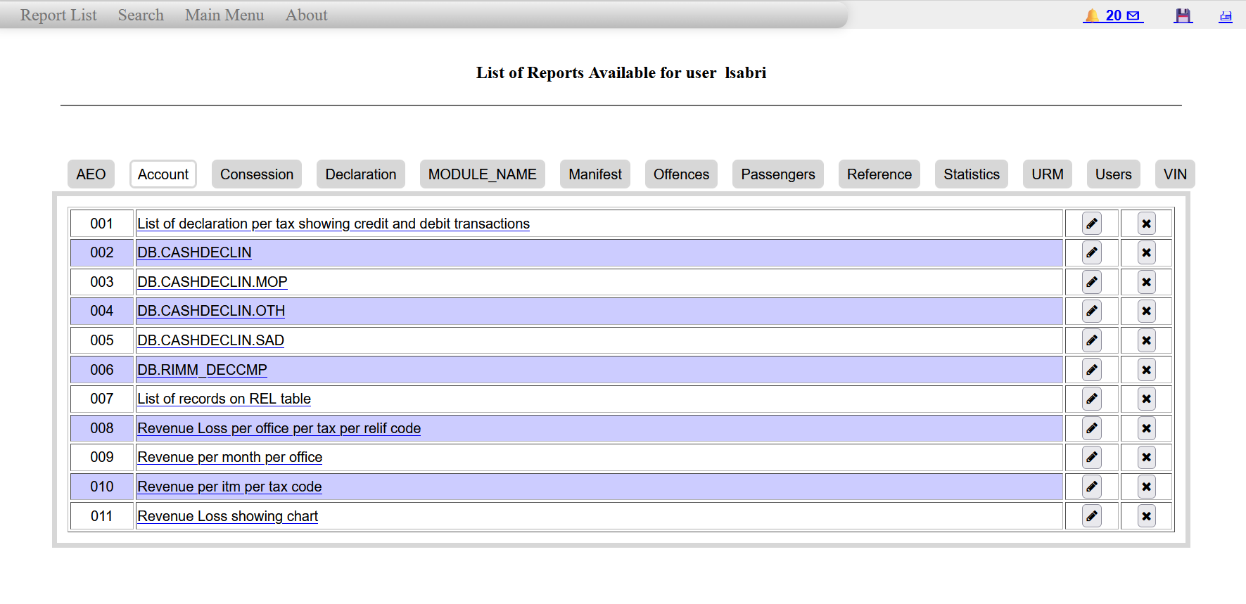Viewport: 1246px width, 604px height.
Task: Click pencil icon for DB.CASHDECLIN.OTH row
Action: coord(1091,311)
